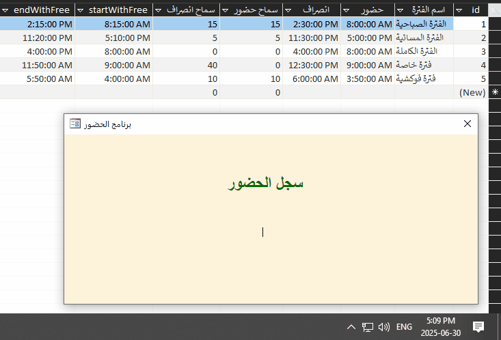Click the select-all corner of the datasheet
The width and height of the screenshot is (501, 340).
pyautogui.click(x=495, y=10)
